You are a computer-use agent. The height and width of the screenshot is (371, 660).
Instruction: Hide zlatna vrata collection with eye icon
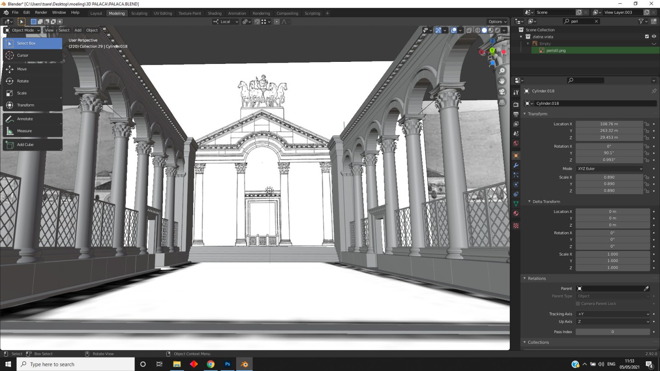[654, 37]
